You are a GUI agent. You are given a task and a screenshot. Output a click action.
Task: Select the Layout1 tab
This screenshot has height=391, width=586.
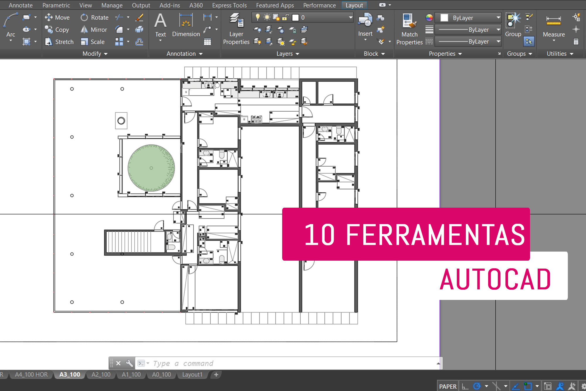point(192,374)
